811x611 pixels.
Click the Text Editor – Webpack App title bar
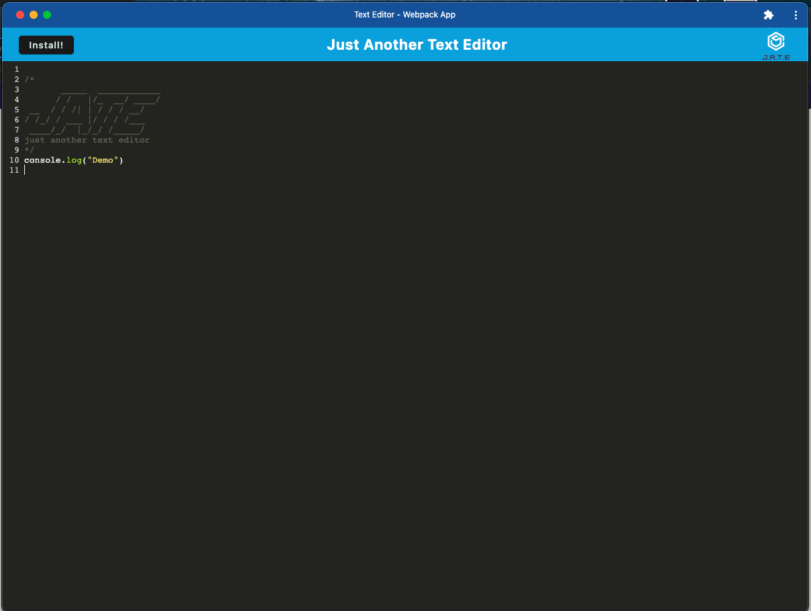pos(404,14)
